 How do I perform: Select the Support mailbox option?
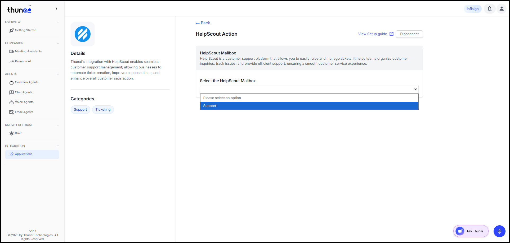click(309, 106)
